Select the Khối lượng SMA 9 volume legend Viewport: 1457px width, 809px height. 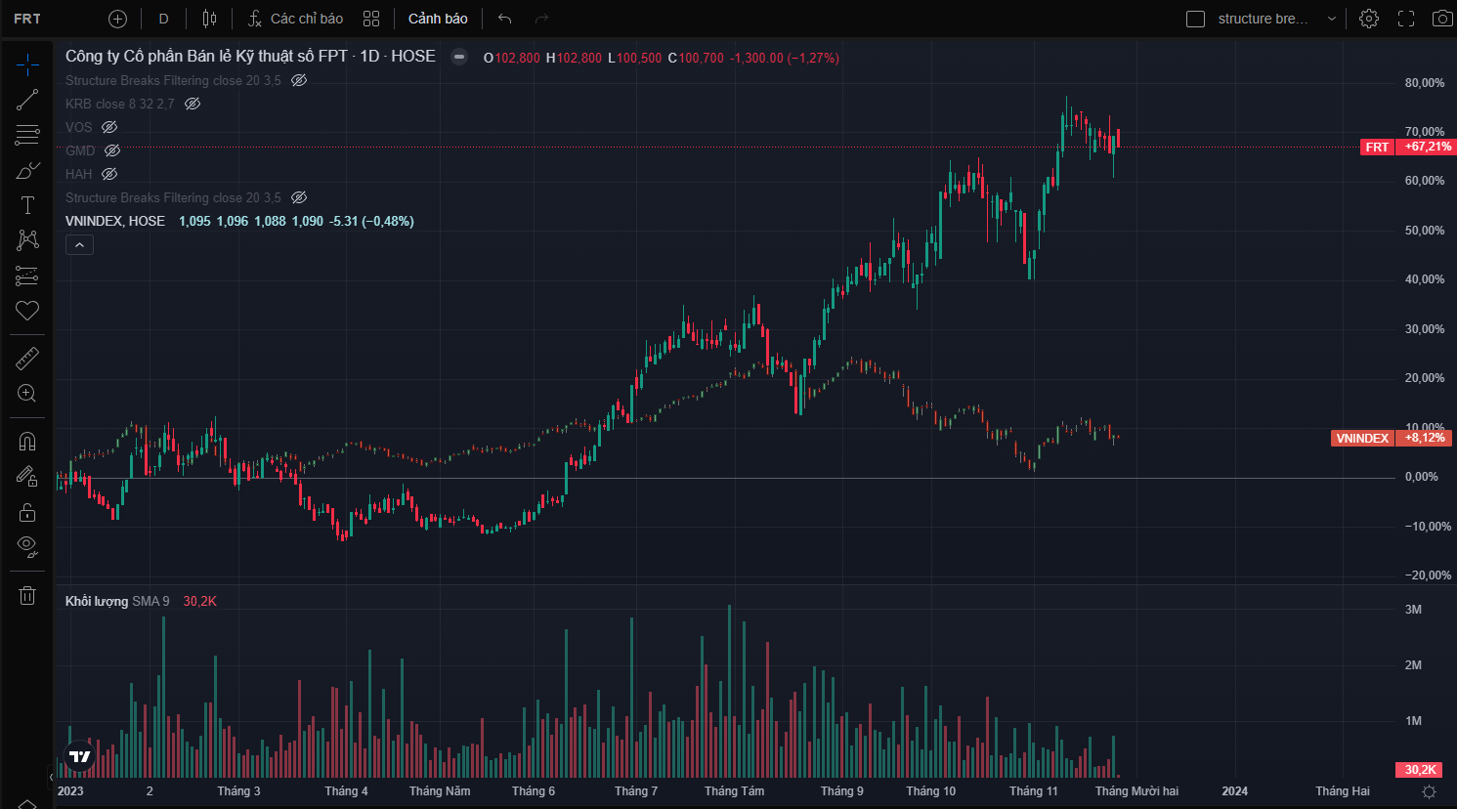[117, 601]
